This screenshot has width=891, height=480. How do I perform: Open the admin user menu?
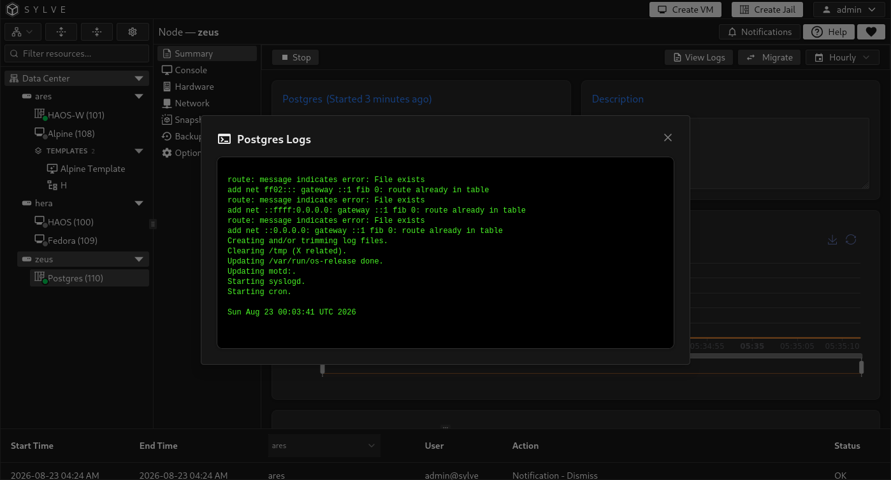[848, 10]
